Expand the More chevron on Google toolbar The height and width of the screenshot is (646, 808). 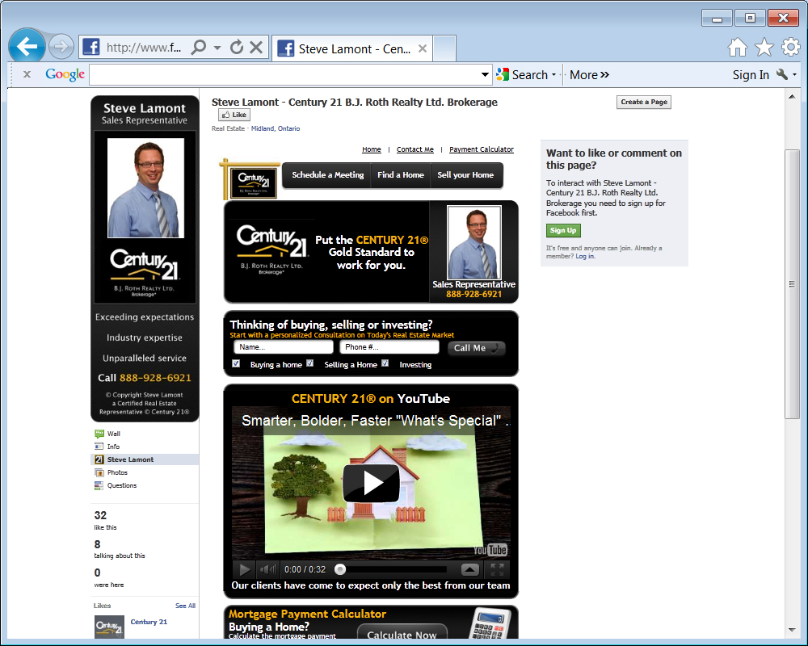coord(604,75)
